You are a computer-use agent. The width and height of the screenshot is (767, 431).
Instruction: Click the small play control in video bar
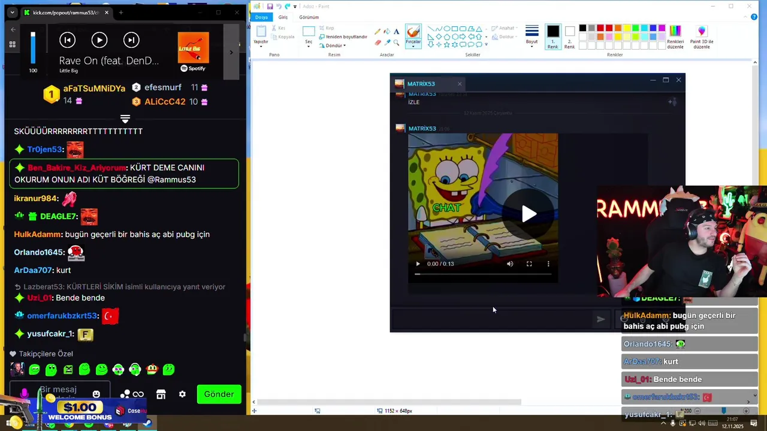pos(418,263)
